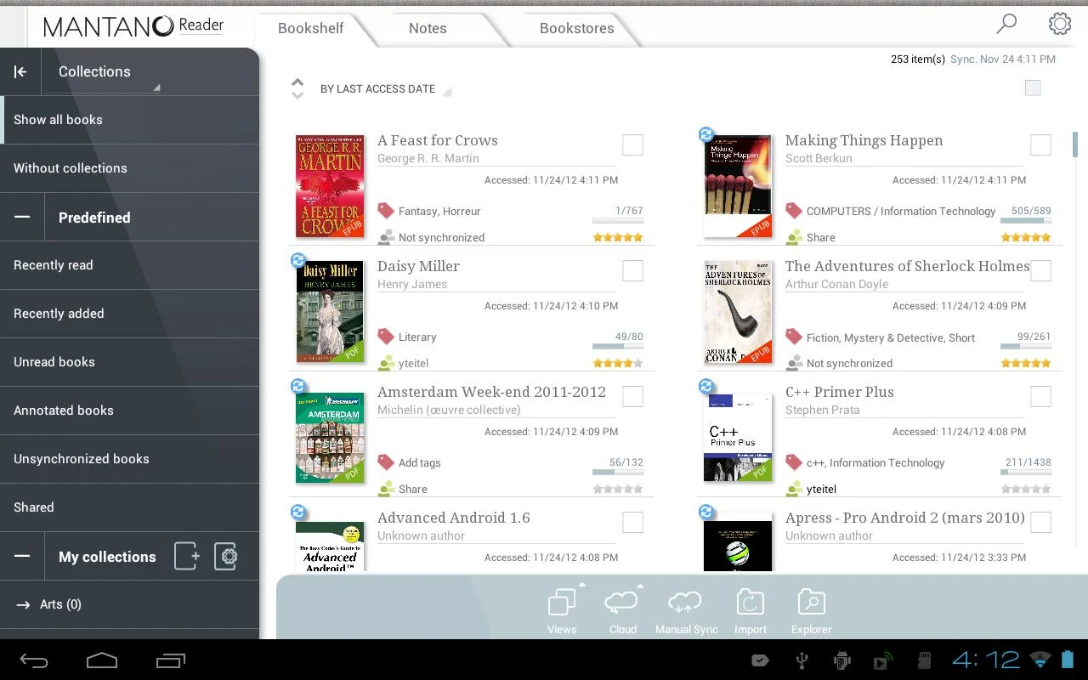The width and height of the screenshot is (1088, 680).
Task: Open the search magnifier
Action: tap(1006, 25)
